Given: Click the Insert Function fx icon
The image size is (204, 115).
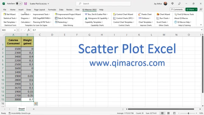Looking at the screenshot, I should [x=29, y=30].
